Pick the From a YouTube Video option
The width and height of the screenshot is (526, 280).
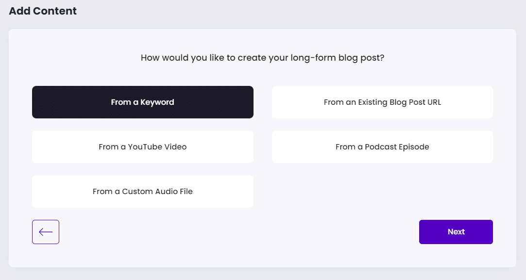point(143,147)
